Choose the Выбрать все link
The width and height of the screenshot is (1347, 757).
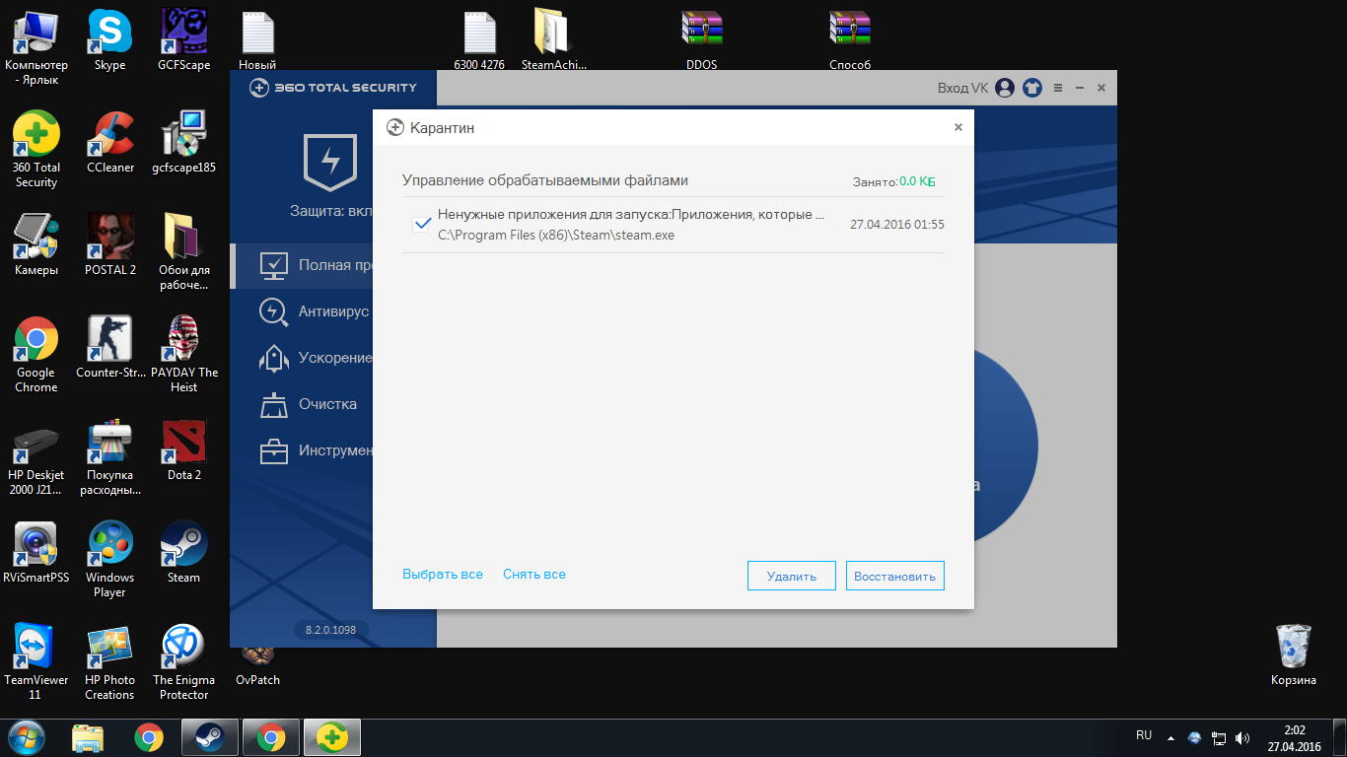pyautogui.click(x=443, y=575)
